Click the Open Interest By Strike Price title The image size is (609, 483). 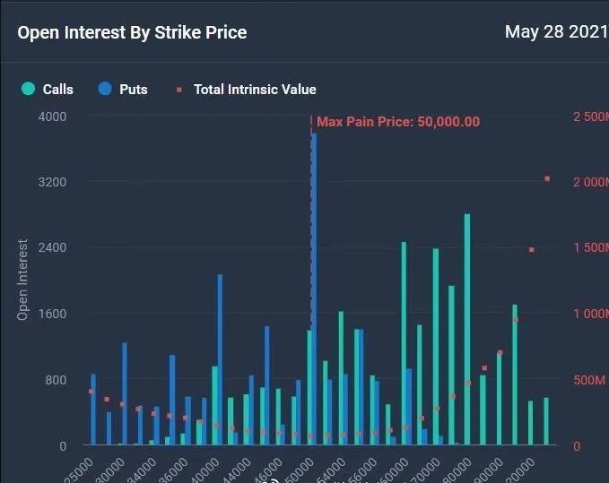click(x=132, y=32)
